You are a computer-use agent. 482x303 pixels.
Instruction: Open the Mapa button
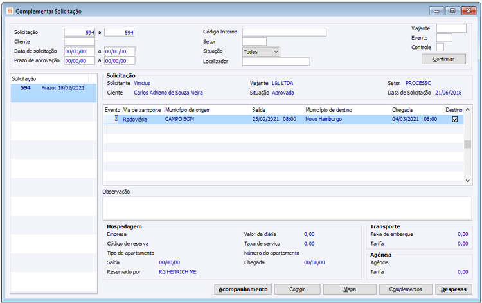pyautogui.click(x=350, y=289)
